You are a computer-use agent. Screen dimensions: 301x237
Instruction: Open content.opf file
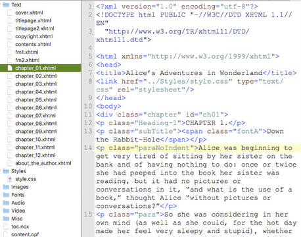click(x=25, y=234)
